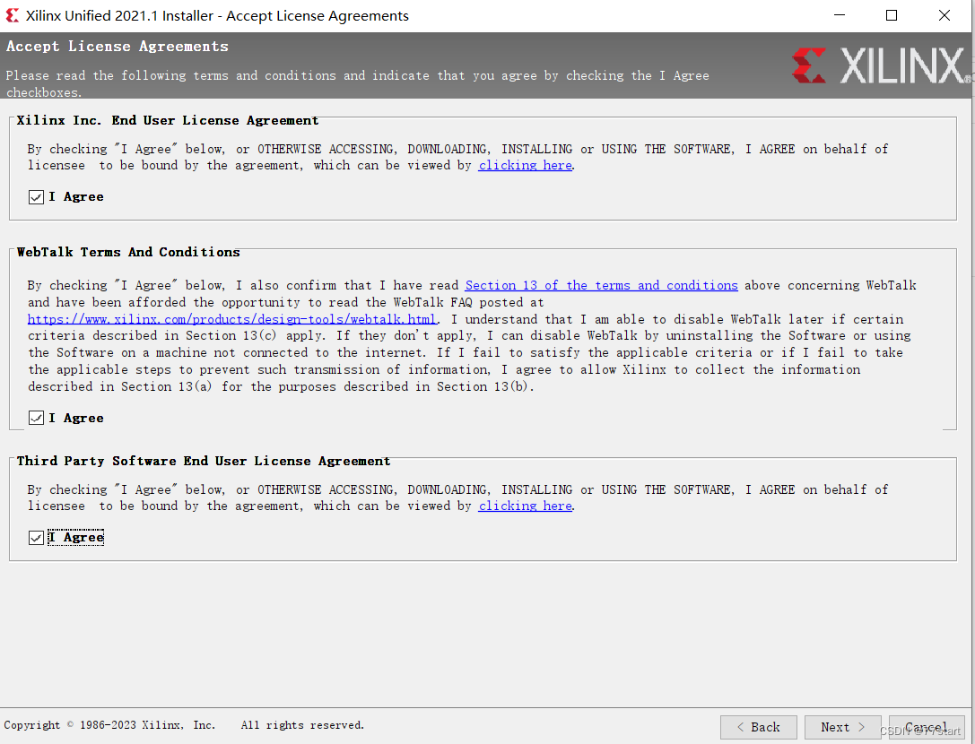Close the installer window

click(944, 15)
